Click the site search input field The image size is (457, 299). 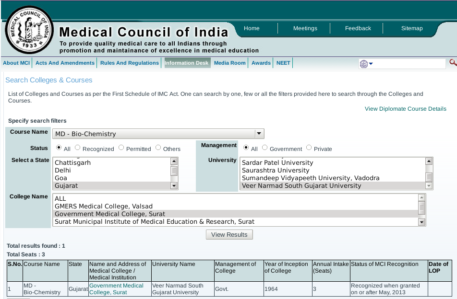tap(409, 64)
